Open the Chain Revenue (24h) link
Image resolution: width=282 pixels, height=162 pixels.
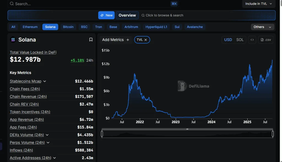click(x=28, y=97)
